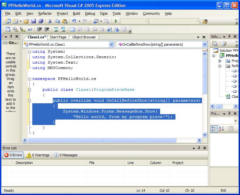This screenshot has width=240, height=195.
Task: Toggle auto-hide pin on Error List panel
Action: (199, 148)
